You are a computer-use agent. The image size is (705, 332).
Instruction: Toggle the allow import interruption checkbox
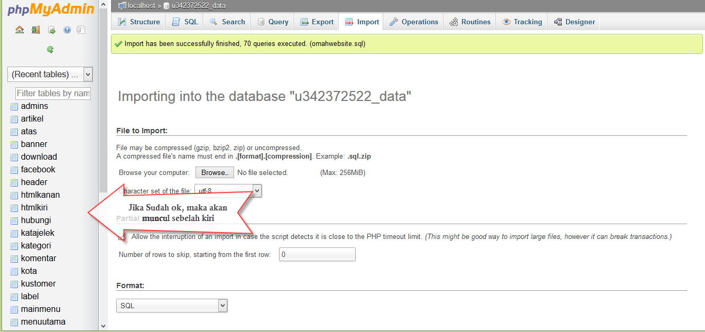(122, 237)
